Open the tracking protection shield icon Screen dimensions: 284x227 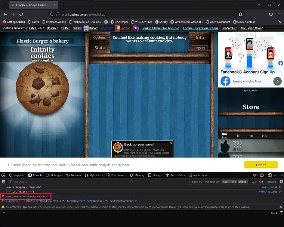tap(52, 14)
